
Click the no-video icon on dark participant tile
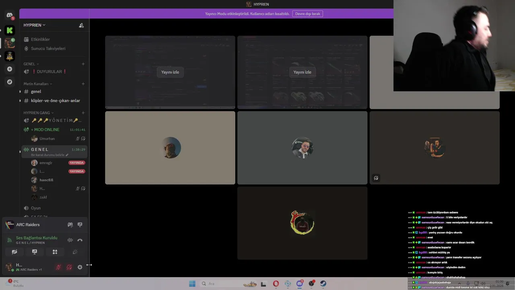[x=376, y=178]
